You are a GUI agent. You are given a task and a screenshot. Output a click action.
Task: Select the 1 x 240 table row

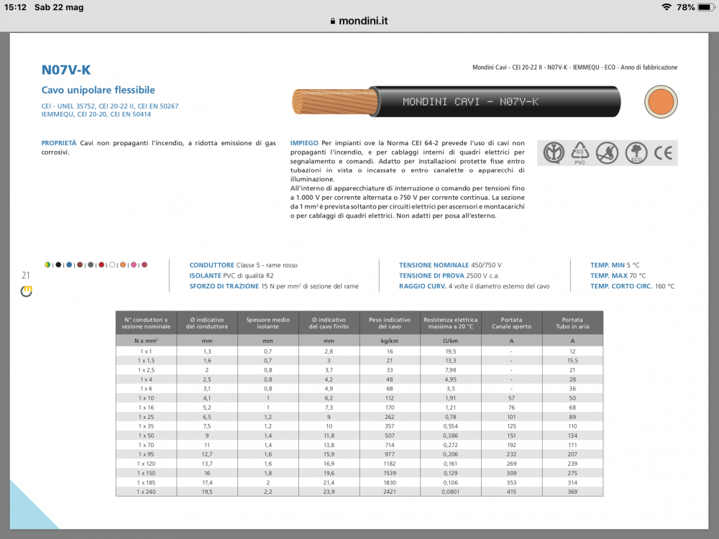tap(359, 492)
